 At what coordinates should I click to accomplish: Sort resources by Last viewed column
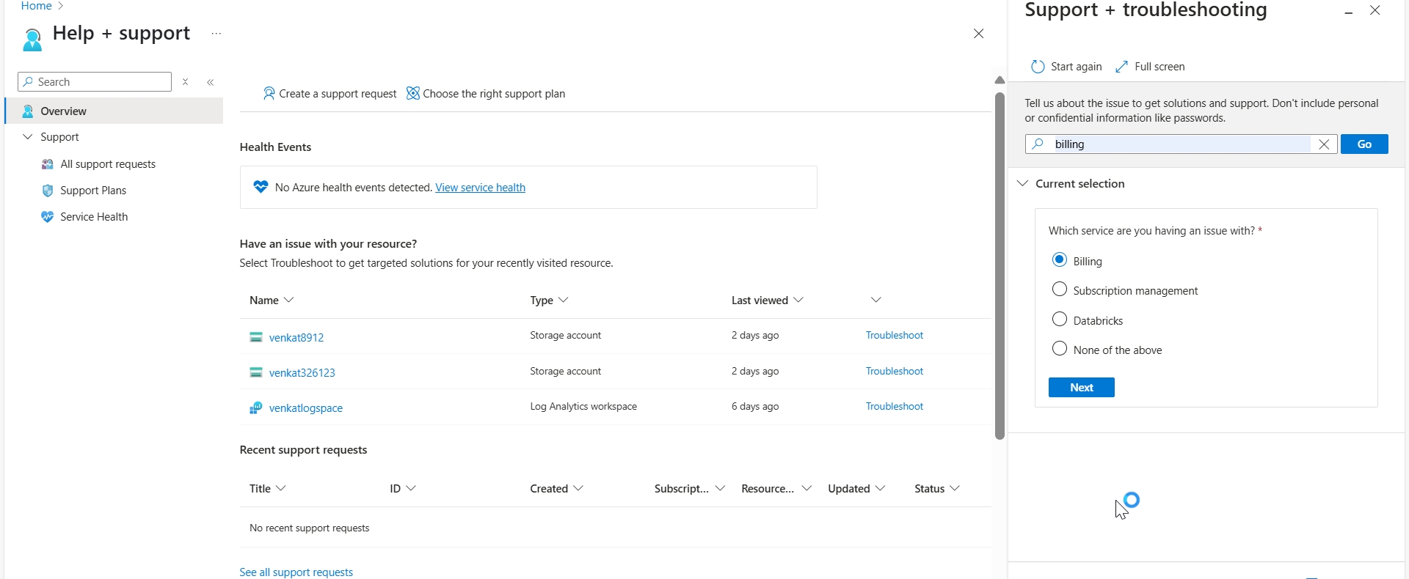768,300
